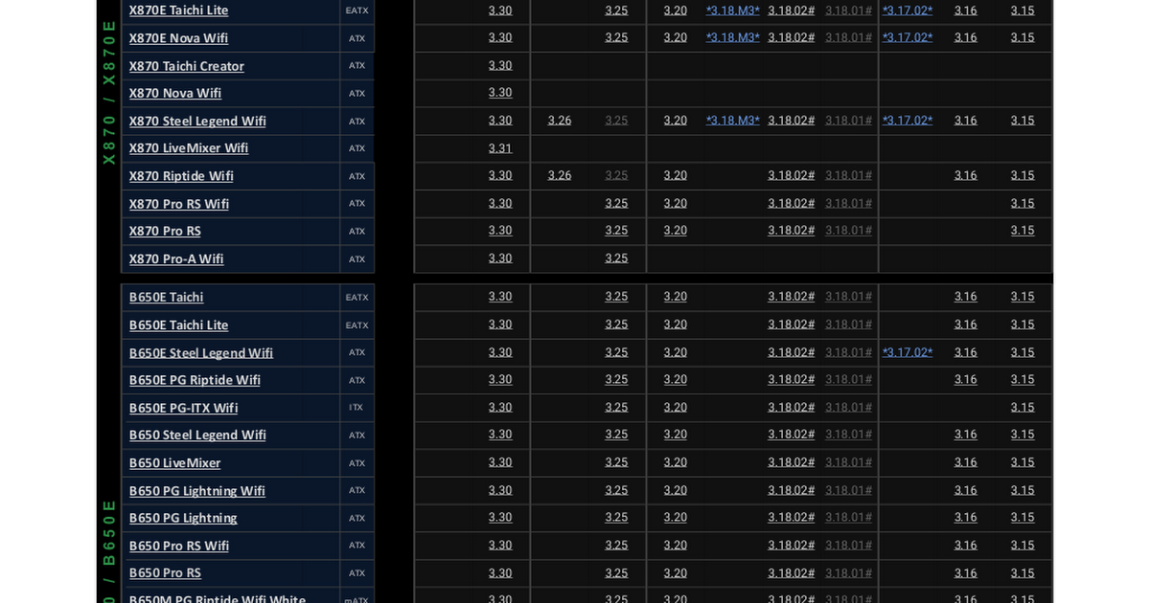Open BIOS 3.26 for X870 Steel Legend Wifi

tap(560, 121)
